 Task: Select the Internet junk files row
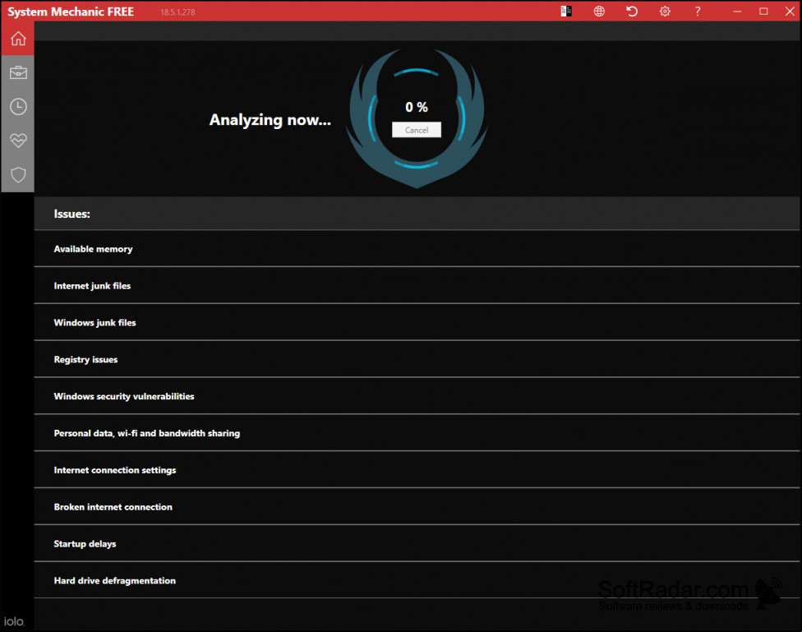417,285
